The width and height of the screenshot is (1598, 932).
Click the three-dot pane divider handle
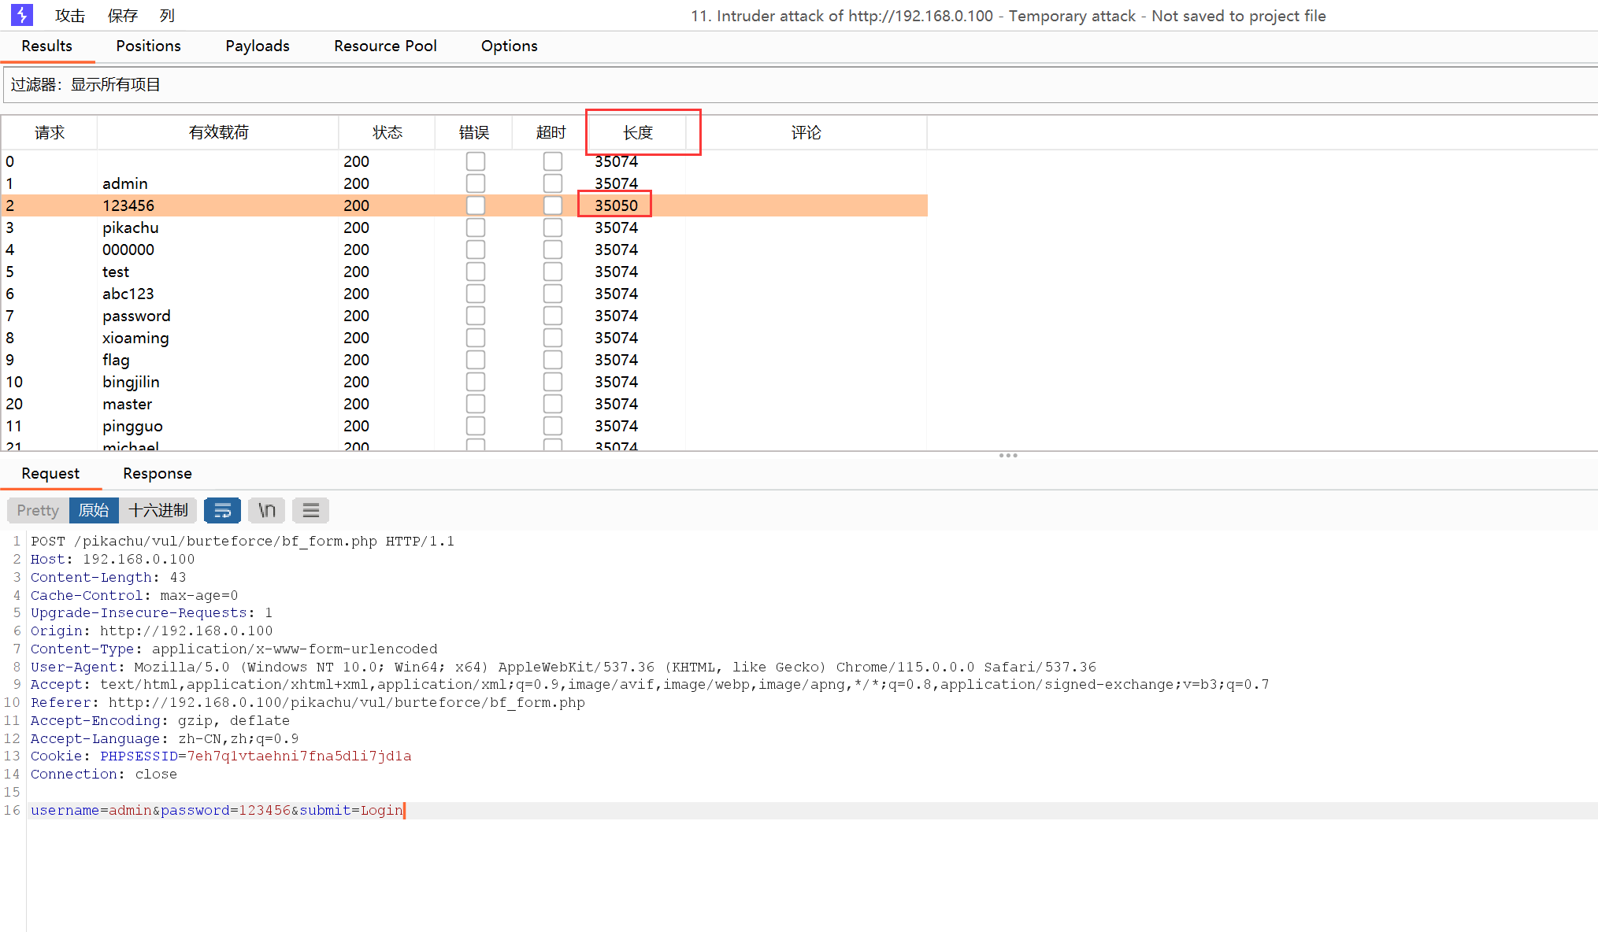coord(1007,455)
